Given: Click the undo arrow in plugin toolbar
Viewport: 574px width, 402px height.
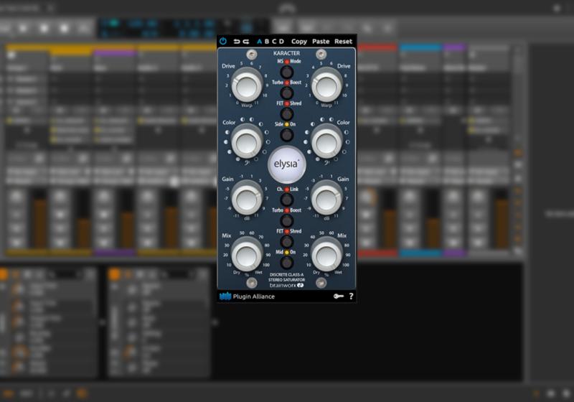Looking at the screenshot, I should coord(237,42).
